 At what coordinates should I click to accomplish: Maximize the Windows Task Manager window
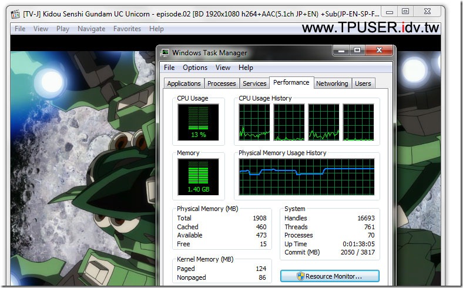357,51
